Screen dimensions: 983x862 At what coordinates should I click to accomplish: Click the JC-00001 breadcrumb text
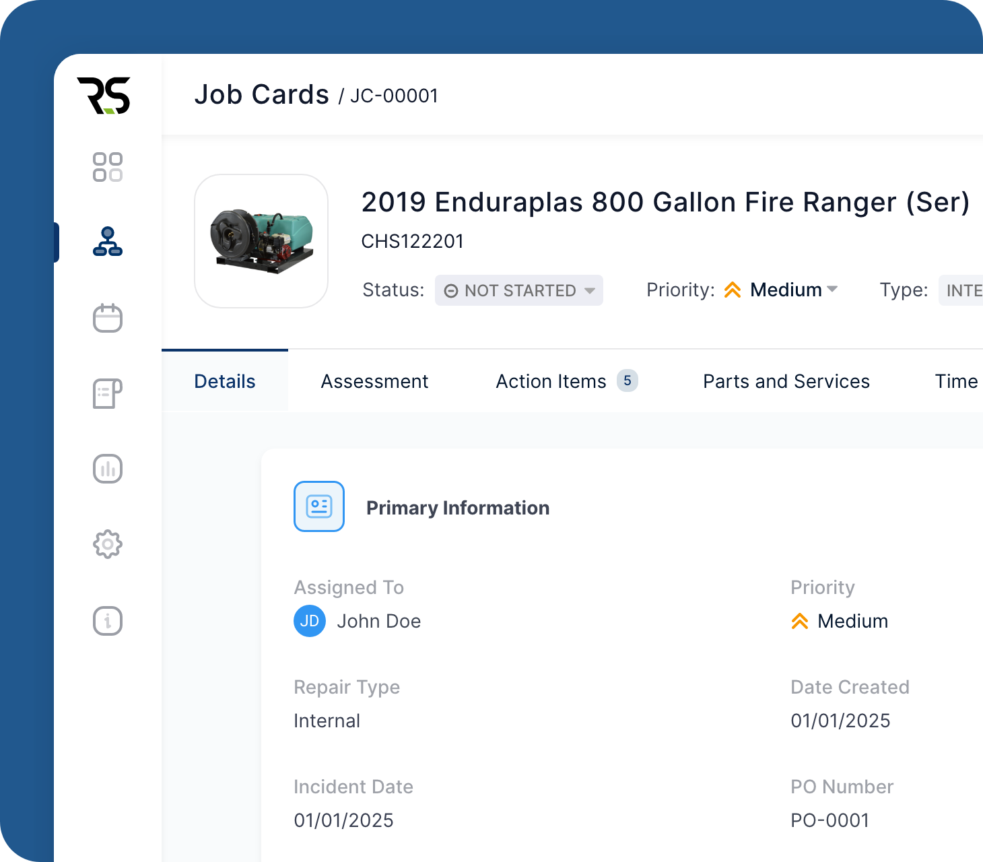coord(394,96)
